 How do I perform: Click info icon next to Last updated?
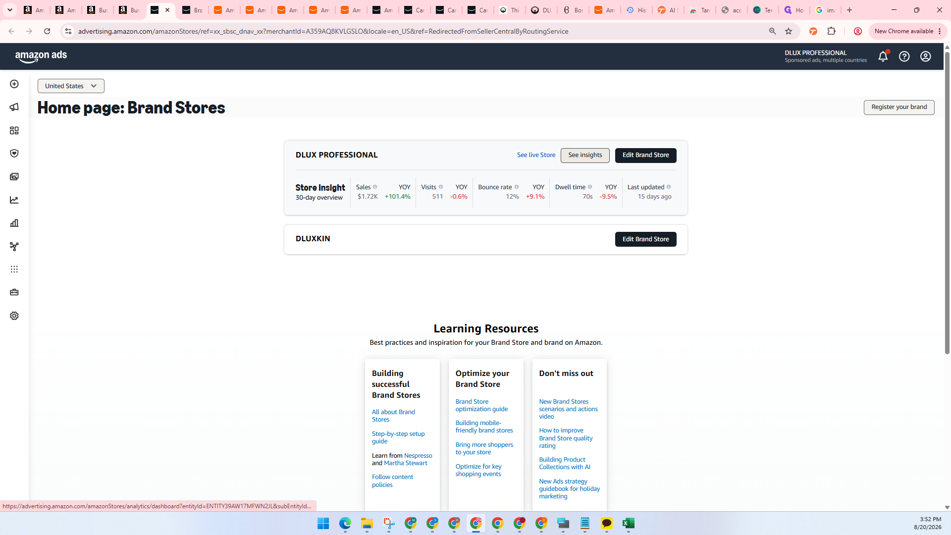pyautogui.click(x=669, y=187)
